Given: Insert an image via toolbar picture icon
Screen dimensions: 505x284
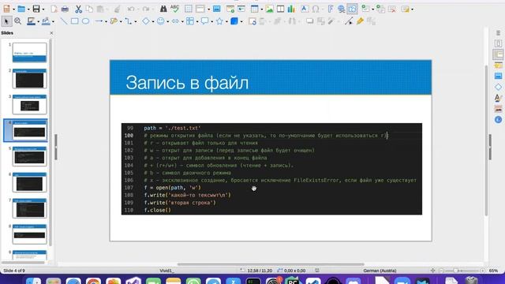Looking at the screenshot, I should (x=269, y=9).
